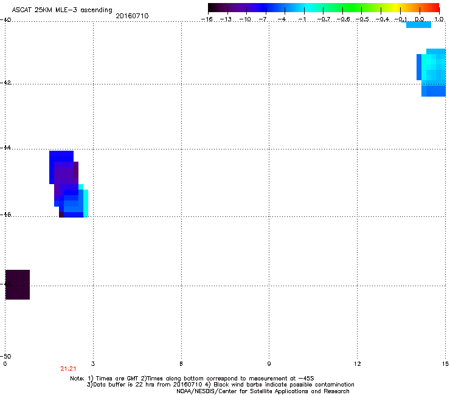The height and width of the screenshot is (395, 450).
Task: Click the small light-blue strip below the colorbar
Action: tap(418, 25)
